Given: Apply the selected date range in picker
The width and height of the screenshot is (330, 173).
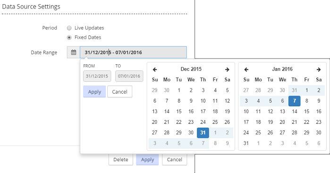Looking at the screenshot, I should (x=94, y=92).
